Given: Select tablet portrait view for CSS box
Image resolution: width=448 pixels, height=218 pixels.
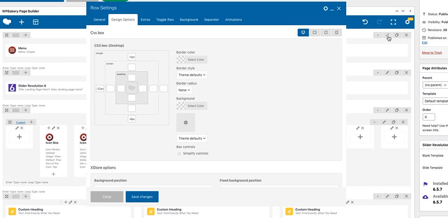Looking at the screenshot, I should (326, 33).
